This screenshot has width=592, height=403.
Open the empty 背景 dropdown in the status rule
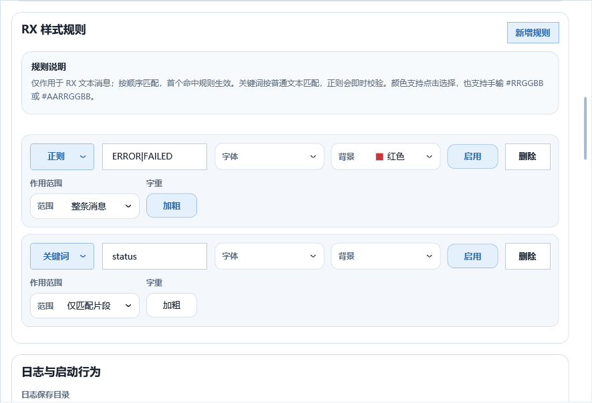click(x=386, y=256)
